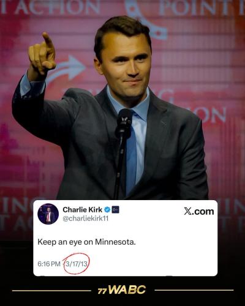Click the square affiliate badge beside the checkmark
This screenshot has height=306, width=245.
pyautogui.click(x=116, y=209)
